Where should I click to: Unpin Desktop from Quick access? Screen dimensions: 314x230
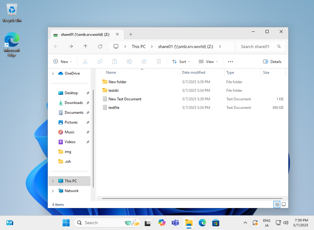click(88, 93)
